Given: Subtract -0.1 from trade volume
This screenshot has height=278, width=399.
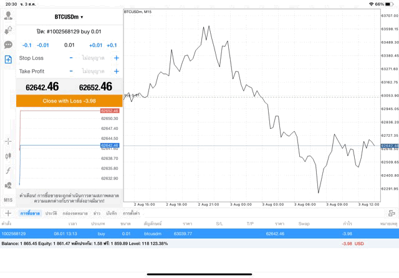Looking at the screenshot, I should point(27,45).
